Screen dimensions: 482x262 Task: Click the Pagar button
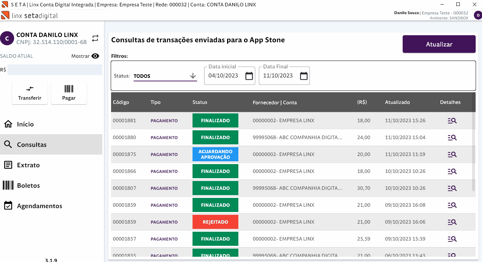69,93
